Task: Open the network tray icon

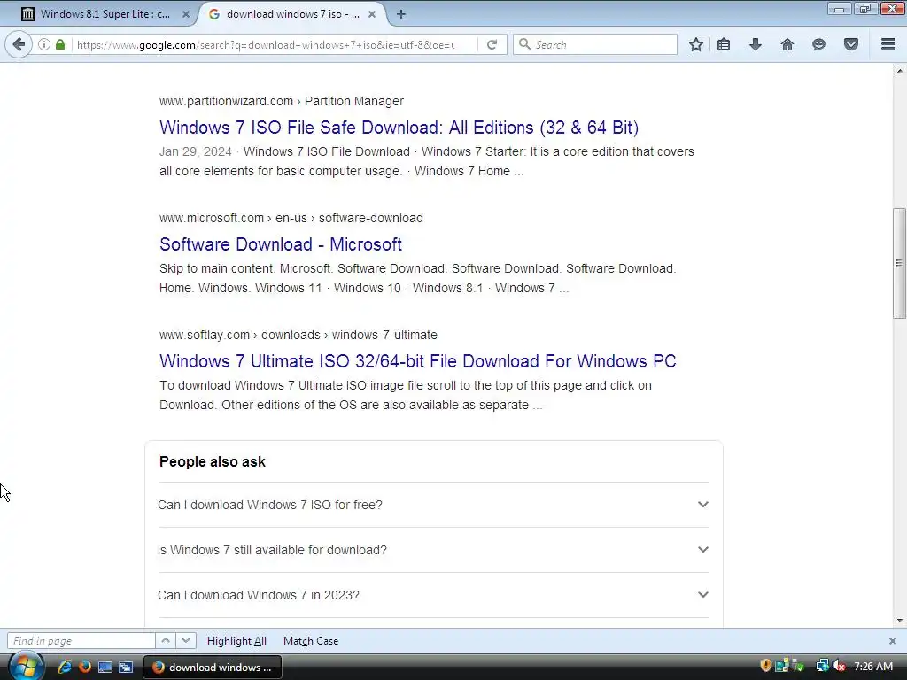Action: pos(822,666)
